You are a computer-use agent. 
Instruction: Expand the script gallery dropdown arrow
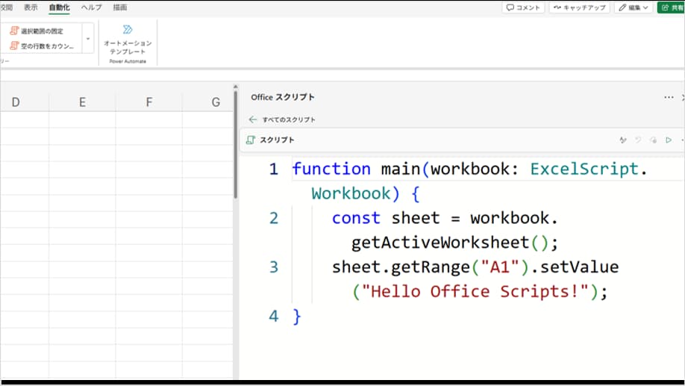88,38
